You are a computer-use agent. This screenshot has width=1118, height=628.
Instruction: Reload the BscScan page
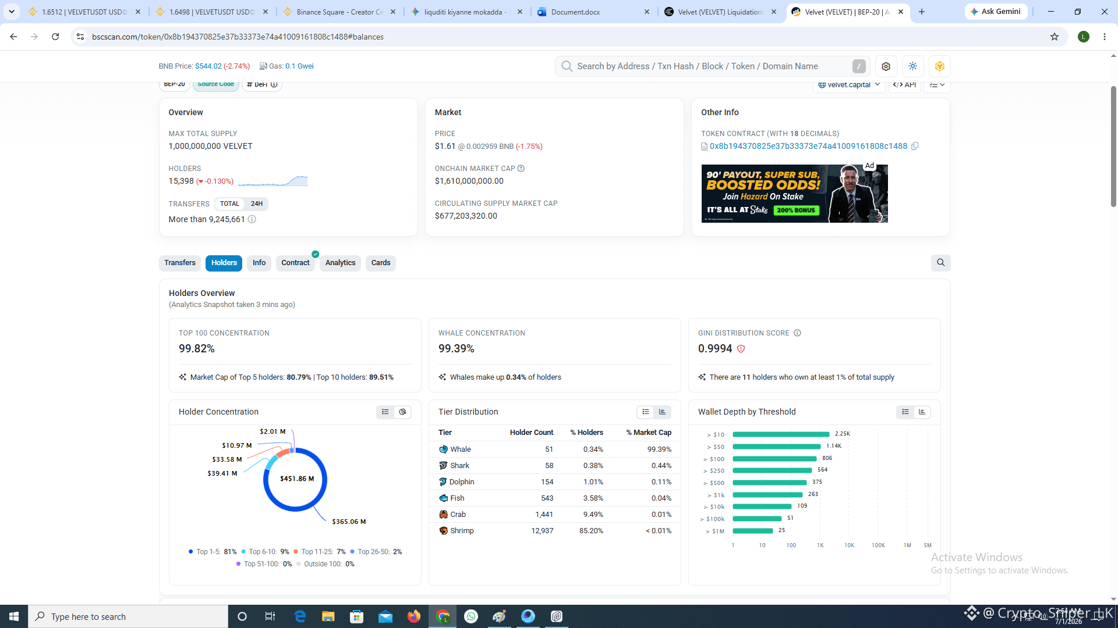(x=55, y=37)
